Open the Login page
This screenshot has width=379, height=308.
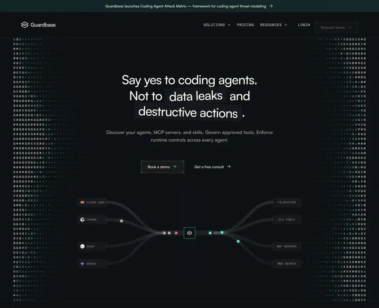304,25
